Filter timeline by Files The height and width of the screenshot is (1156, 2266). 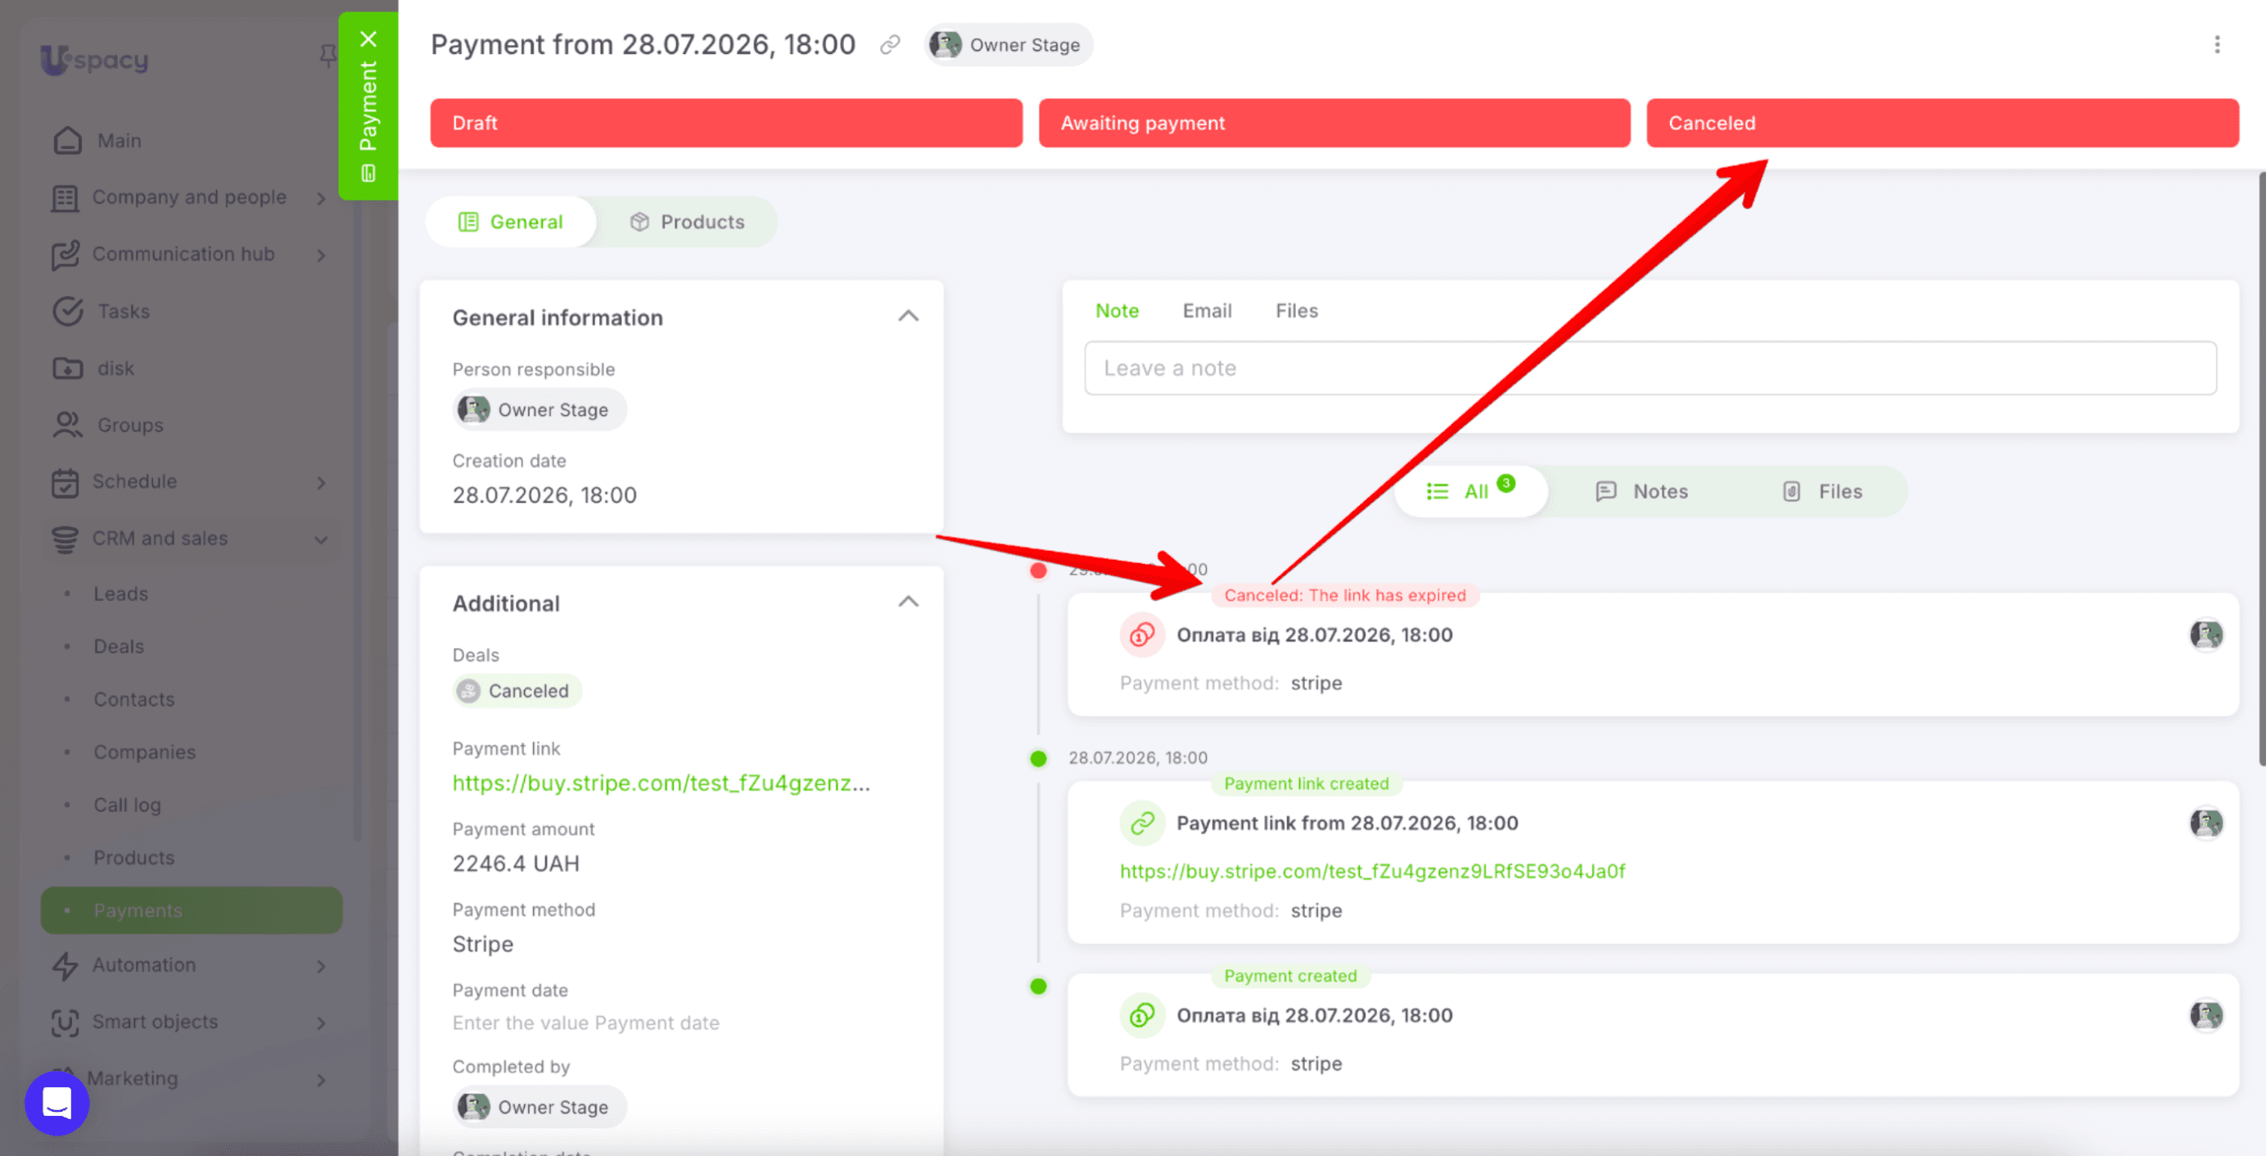[x=1821, y=491]
